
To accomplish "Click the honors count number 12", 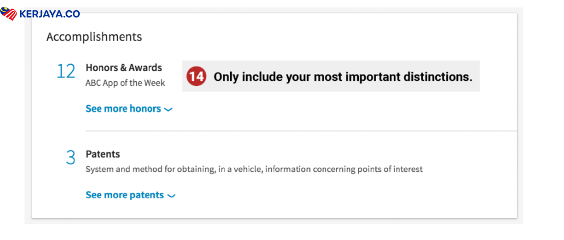I will 66,72.
